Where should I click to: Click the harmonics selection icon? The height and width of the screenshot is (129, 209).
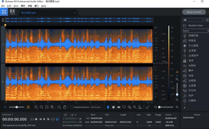coord(140,107)
